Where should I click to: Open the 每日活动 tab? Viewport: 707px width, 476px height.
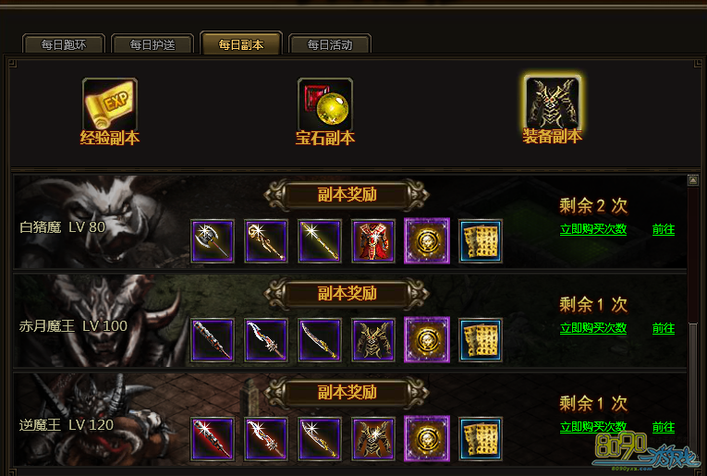[330, 44]
